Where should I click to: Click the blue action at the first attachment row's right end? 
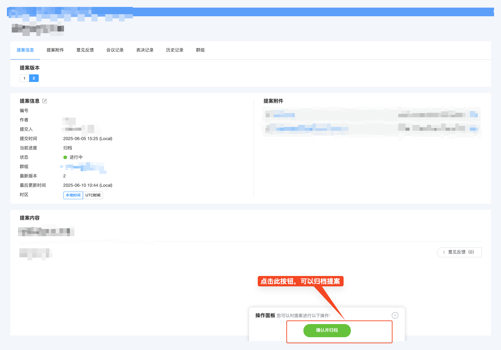[474, 115]
